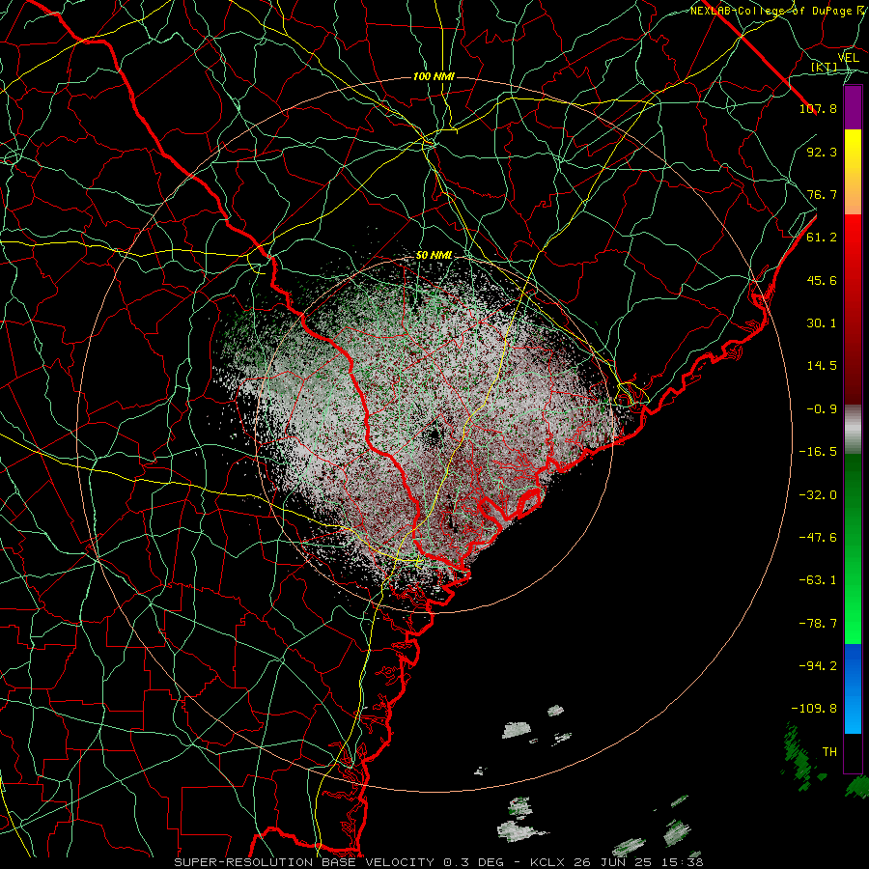Pick the blue segment of the velocity color bar

coord(853,688)
